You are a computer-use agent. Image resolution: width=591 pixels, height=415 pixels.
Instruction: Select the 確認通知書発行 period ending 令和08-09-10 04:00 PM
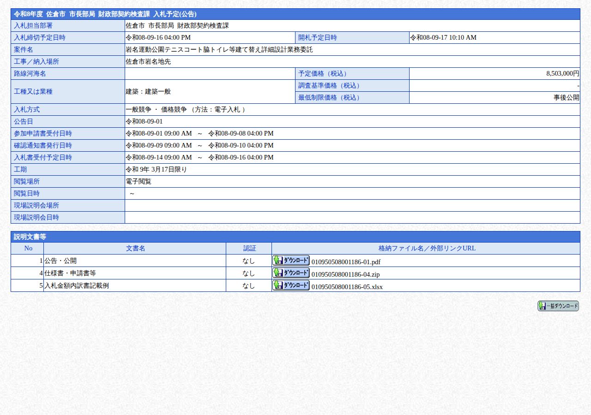coord(241,145)
